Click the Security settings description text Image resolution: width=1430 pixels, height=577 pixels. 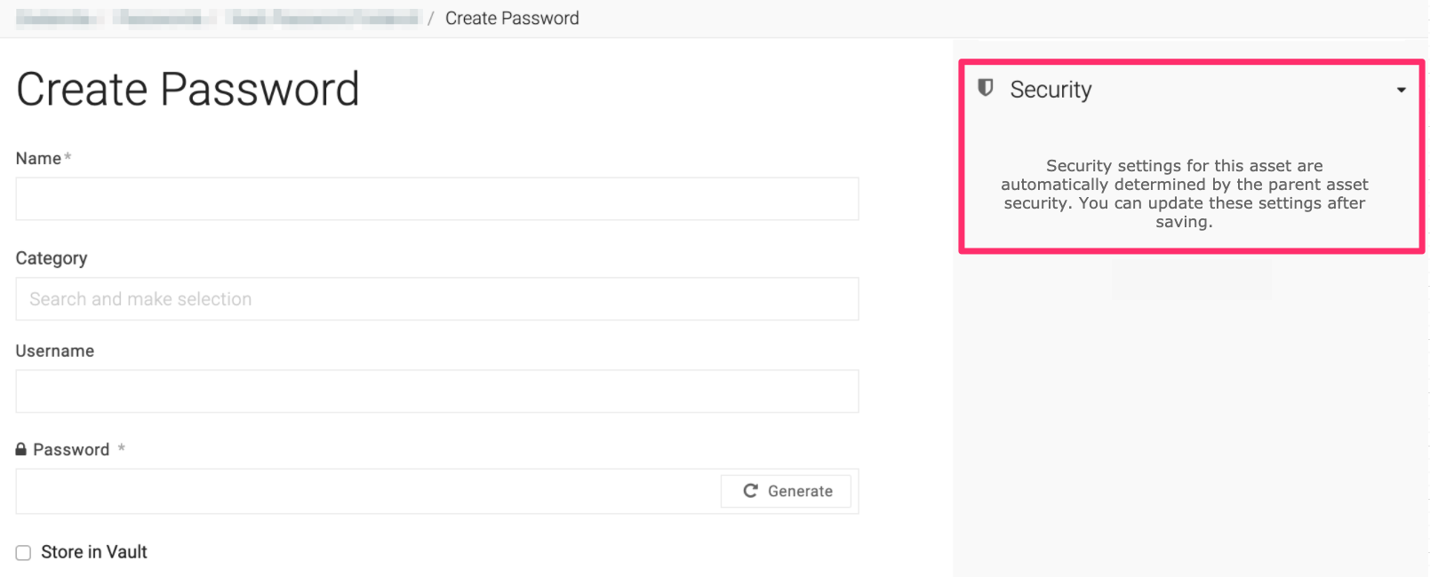1184,194
